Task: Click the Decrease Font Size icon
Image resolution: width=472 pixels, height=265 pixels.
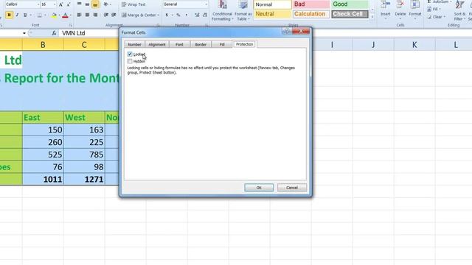Action: [x=69, y=4]
